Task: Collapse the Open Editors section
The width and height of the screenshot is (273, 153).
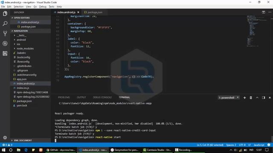Action: point(22,18)
